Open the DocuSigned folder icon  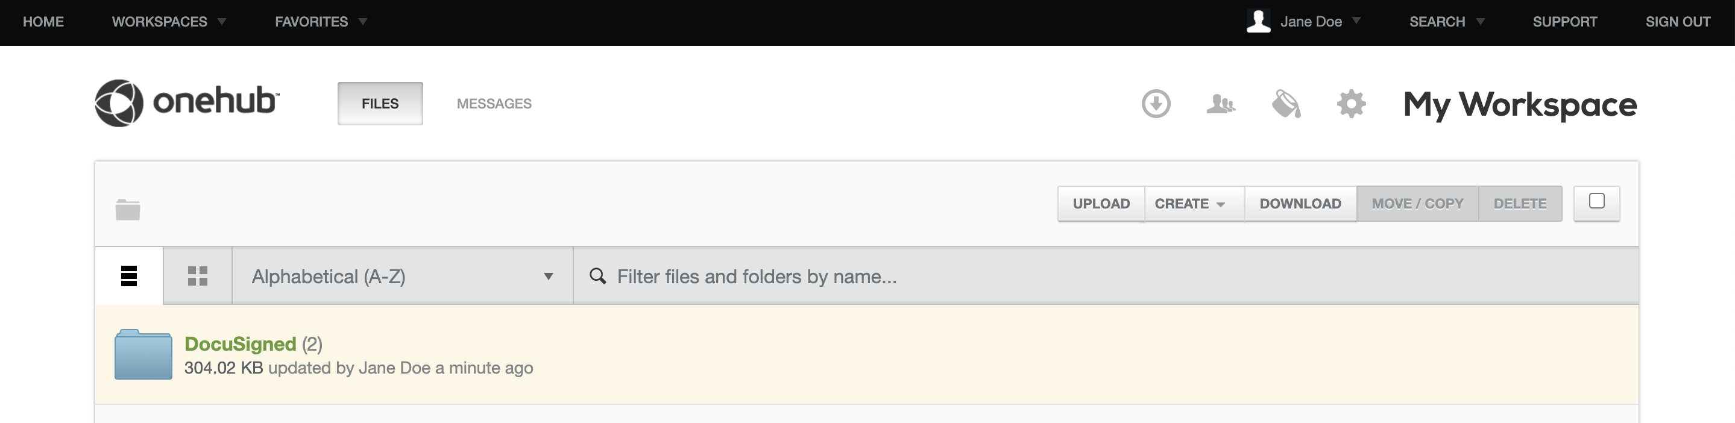pos(143,354)
